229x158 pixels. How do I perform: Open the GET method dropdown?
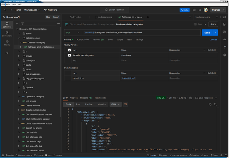point(73,33)
